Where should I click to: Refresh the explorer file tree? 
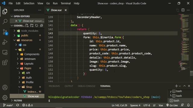(36, 25)
